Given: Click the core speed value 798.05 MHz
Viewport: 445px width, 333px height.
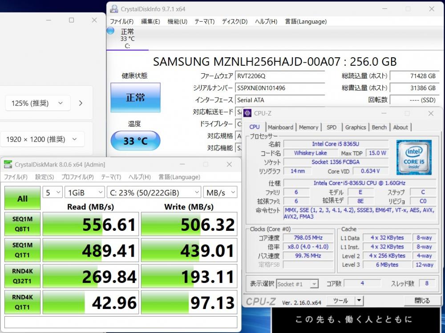Looking at the screenshot, I should click(308, 238).
